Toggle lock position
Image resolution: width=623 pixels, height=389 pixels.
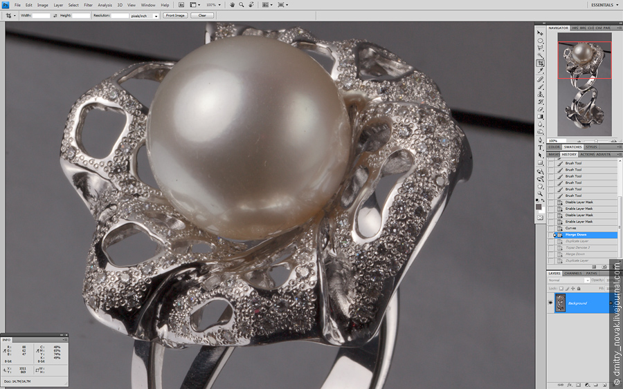573,288
